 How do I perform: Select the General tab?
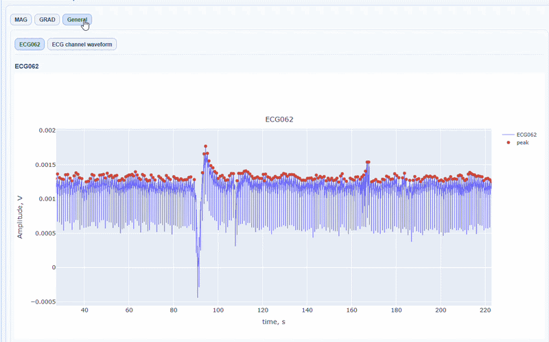77,20
